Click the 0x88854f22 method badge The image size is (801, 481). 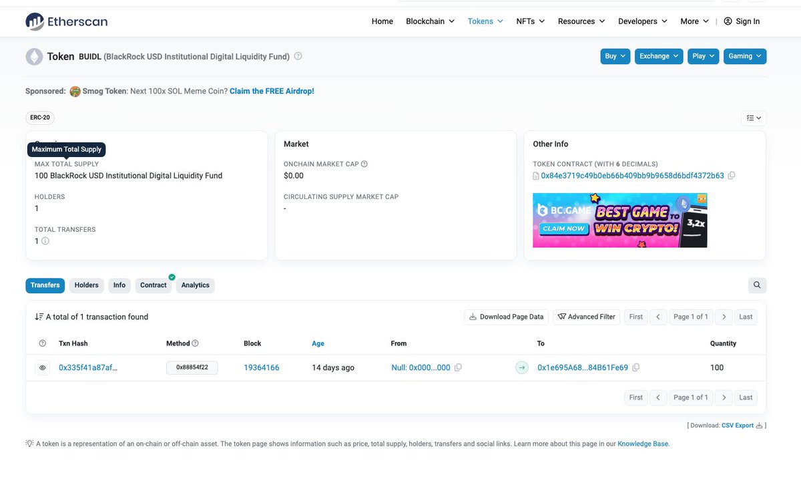pos(192,367)
